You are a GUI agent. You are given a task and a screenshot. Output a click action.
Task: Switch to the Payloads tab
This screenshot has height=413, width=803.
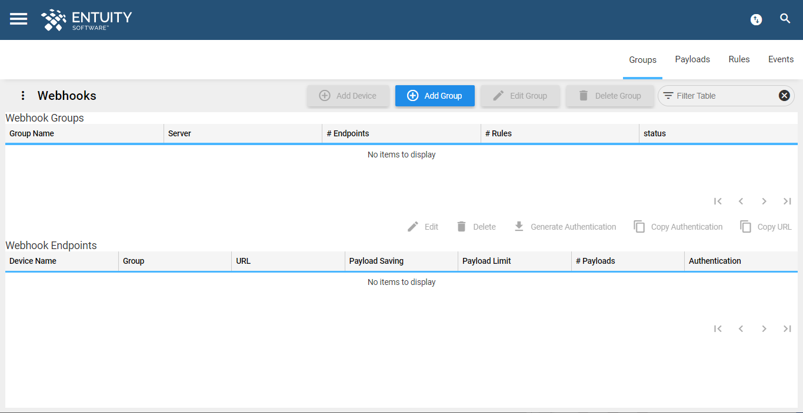[x=692, y=59]
